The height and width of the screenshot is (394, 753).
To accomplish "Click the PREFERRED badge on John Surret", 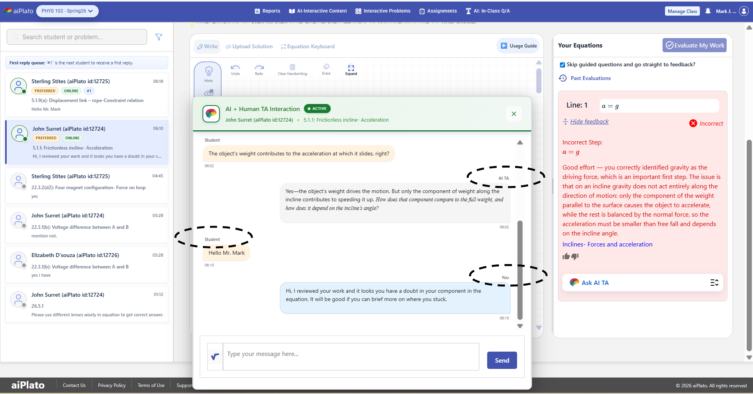I will [x=46, y=138].
